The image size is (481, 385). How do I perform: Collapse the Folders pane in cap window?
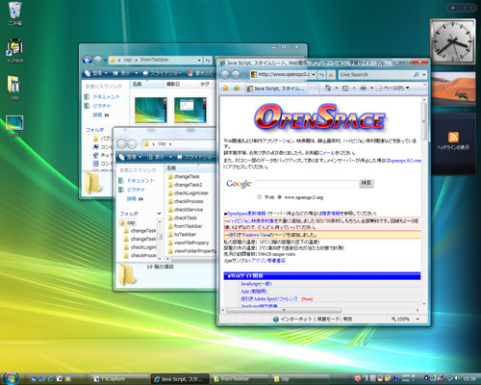coord(159,214)
